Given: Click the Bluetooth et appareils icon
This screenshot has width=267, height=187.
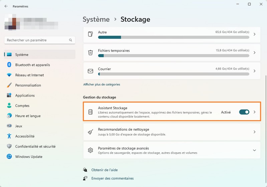Looking at the screenshot, I should click(9, 65).
